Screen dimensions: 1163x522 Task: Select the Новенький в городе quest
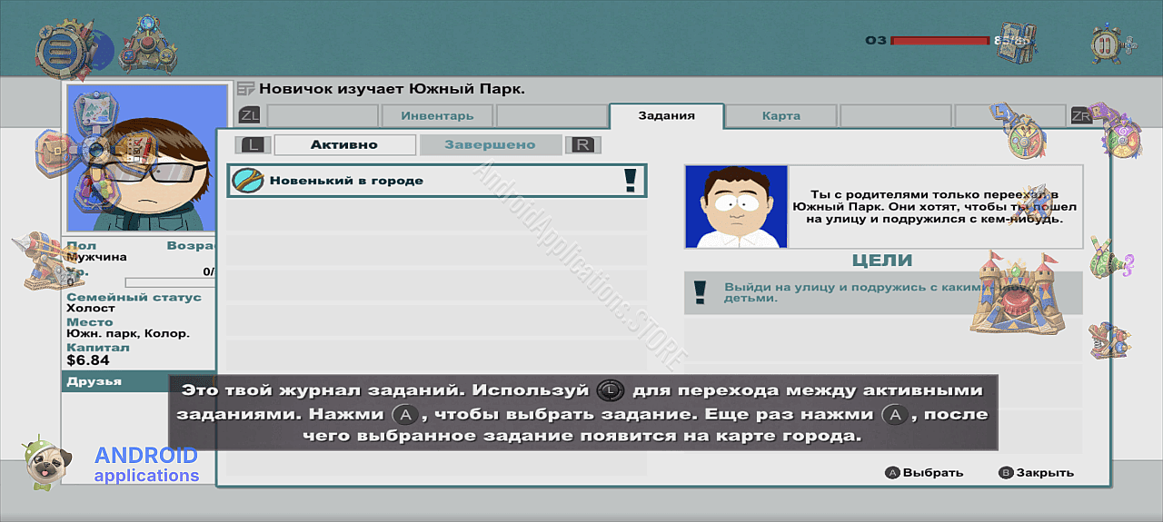coord(437,181)
